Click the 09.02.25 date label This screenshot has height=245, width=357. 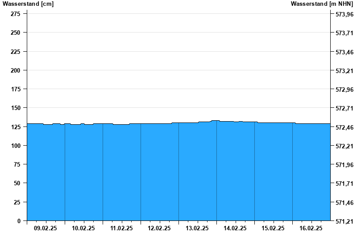point(46,229)
